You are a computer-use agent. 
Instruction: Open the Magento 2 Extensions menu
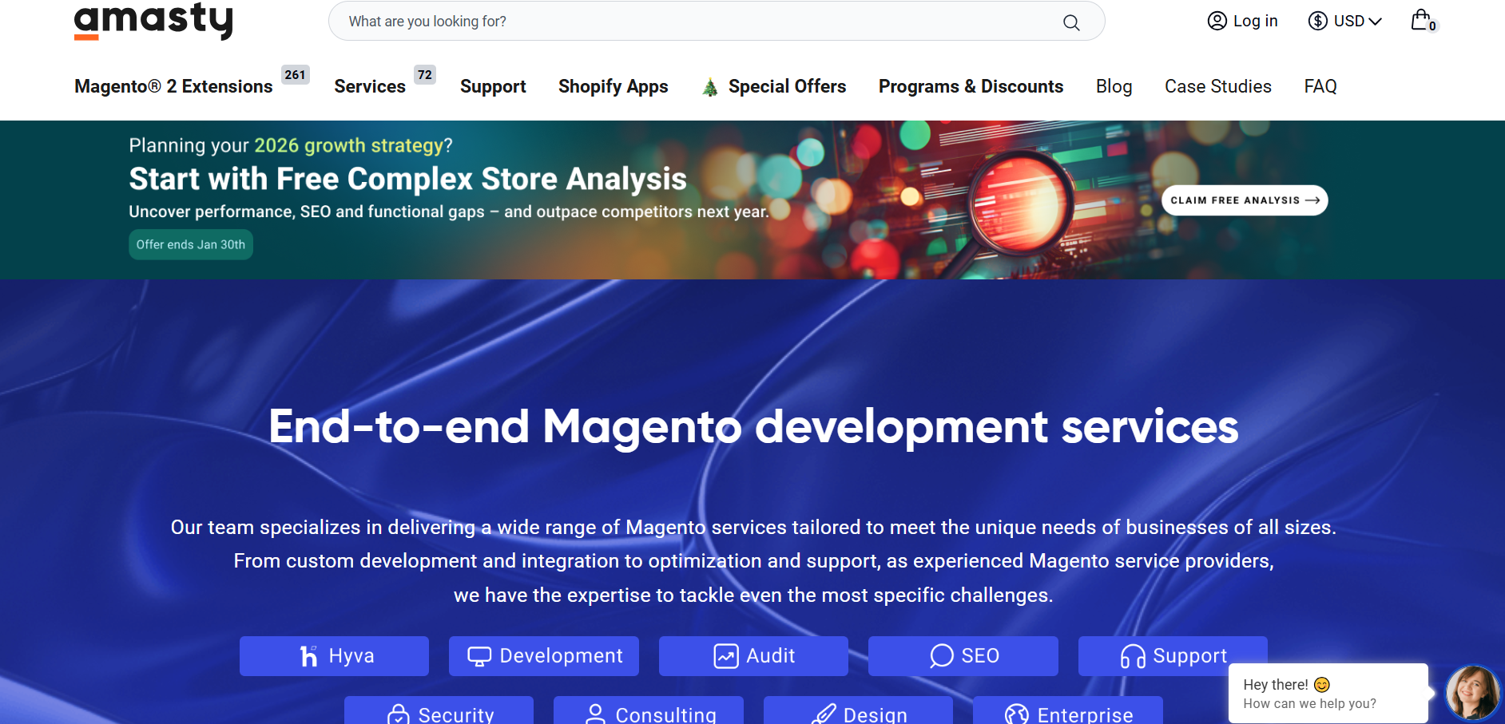click(x=173, y=86)
